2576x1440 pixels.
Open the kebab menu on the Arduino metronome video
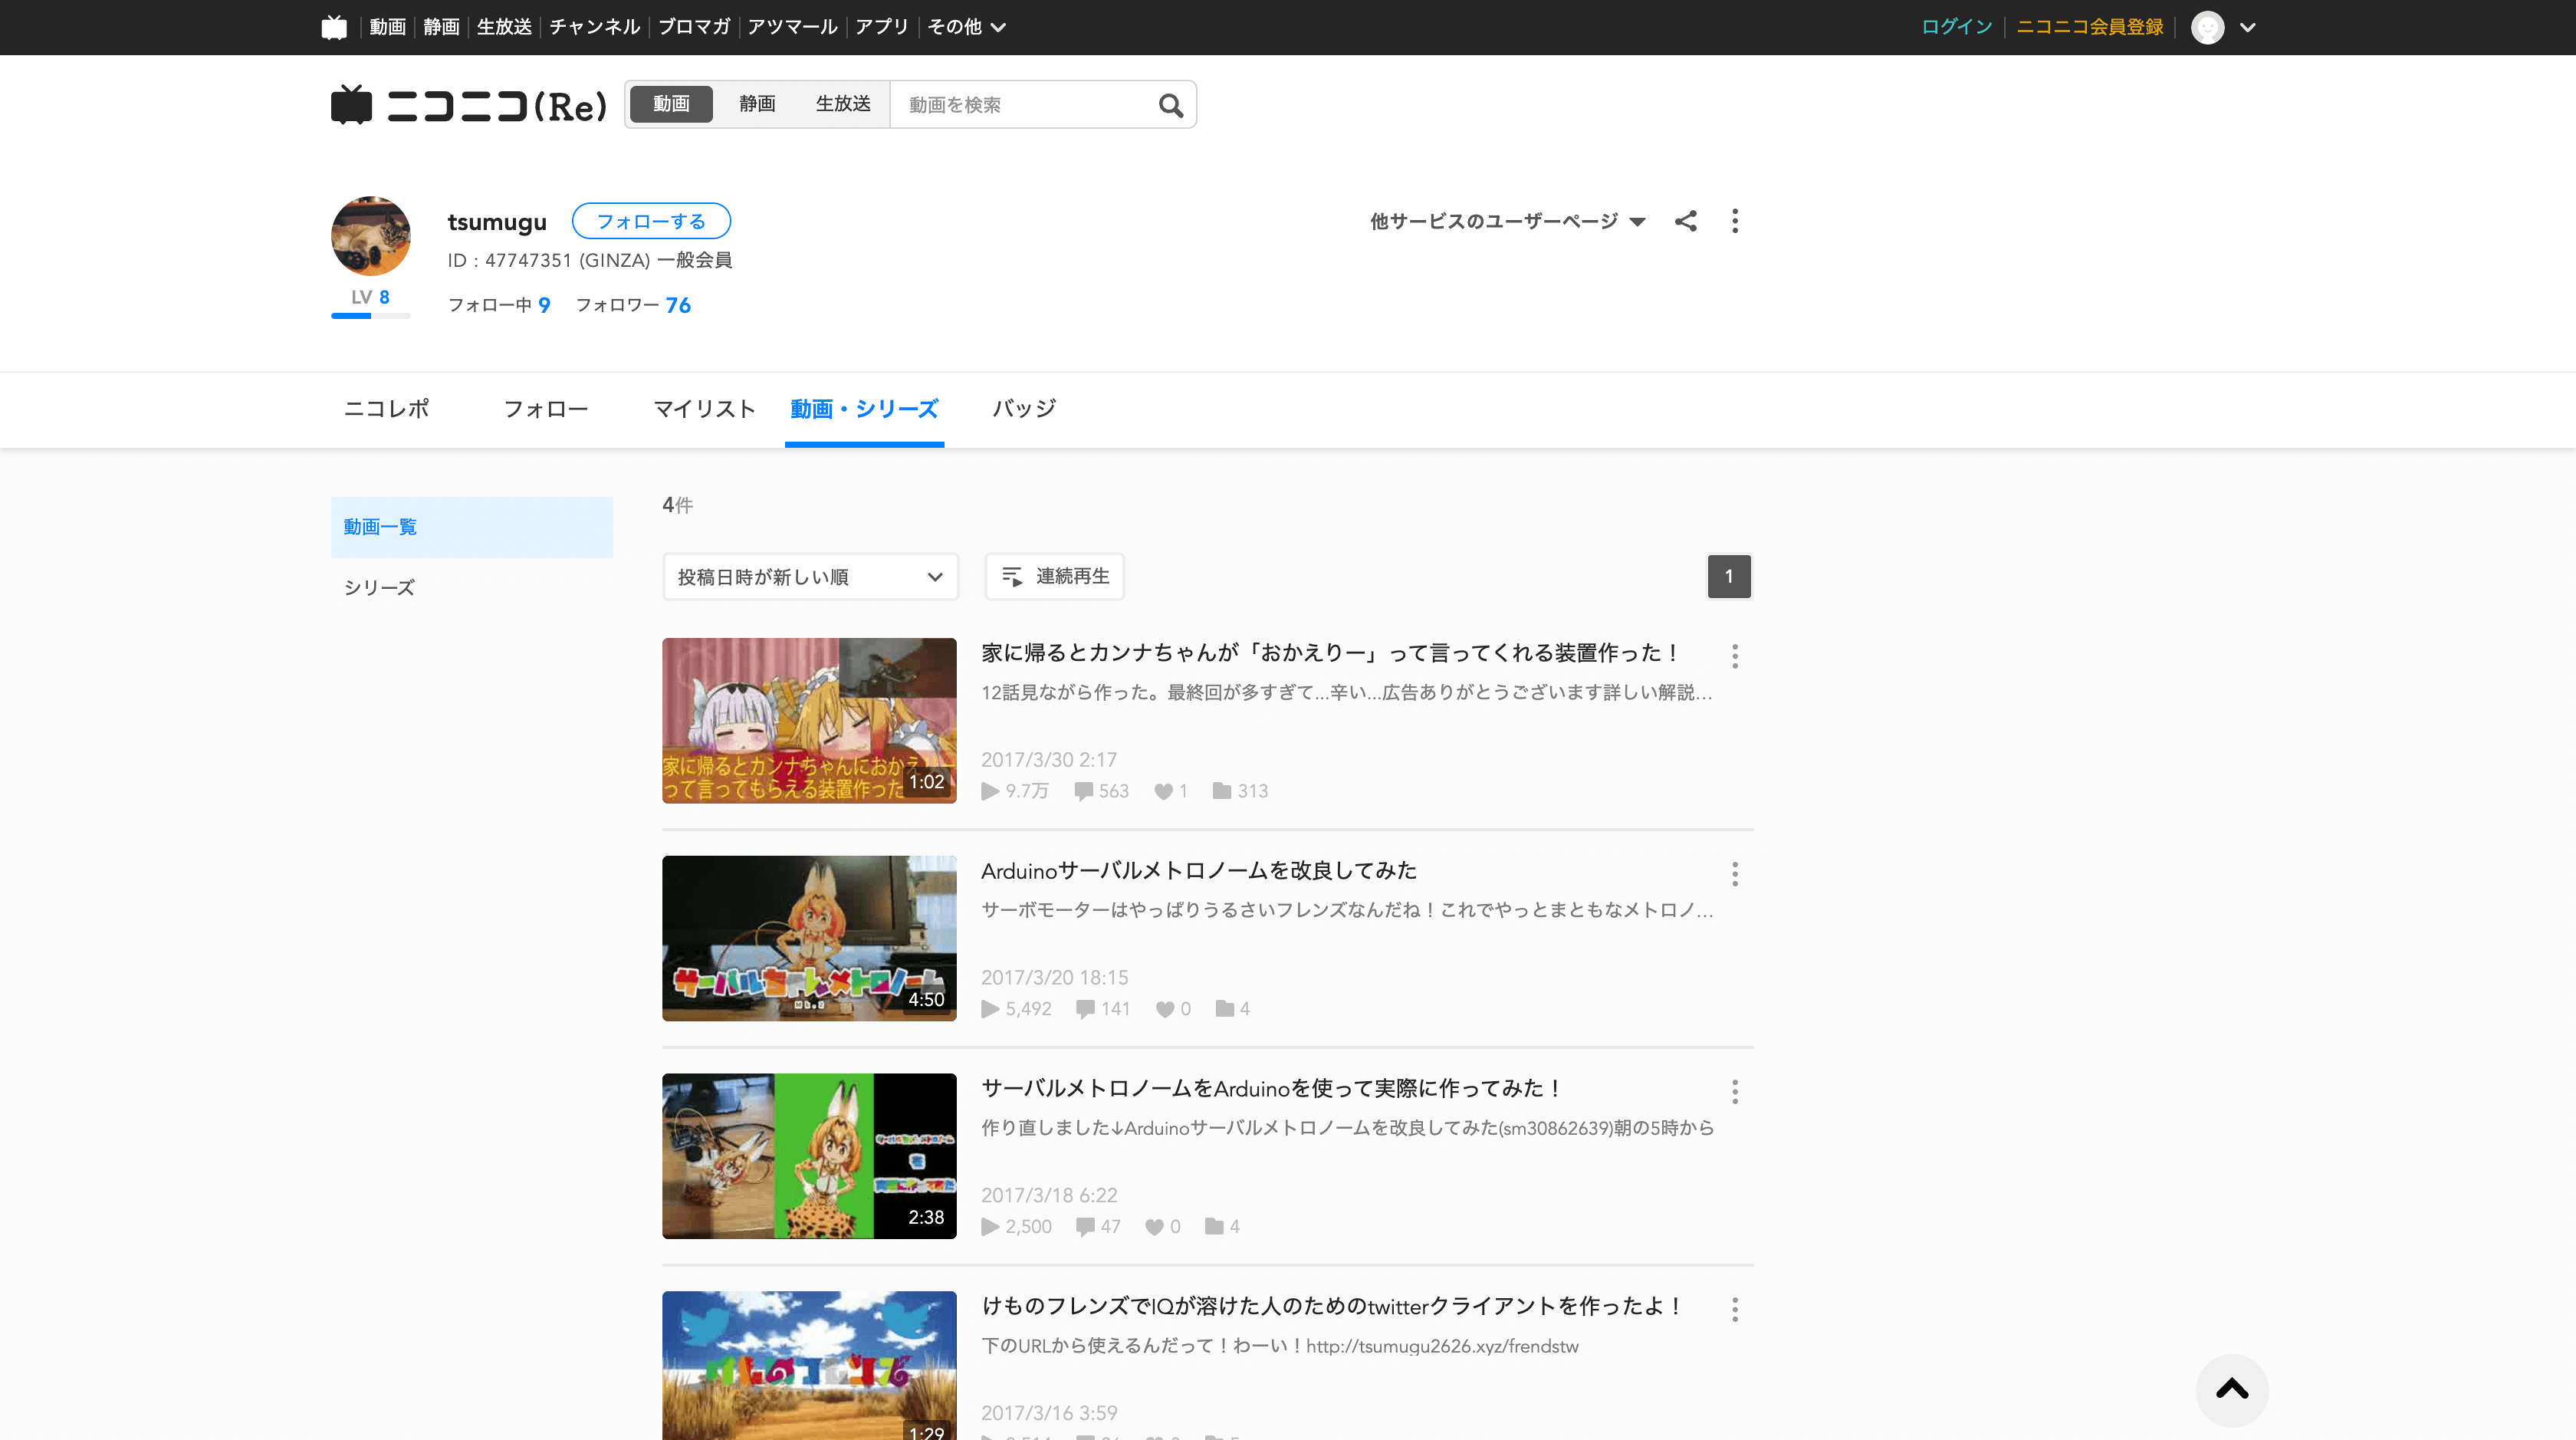click(1735, 874)
